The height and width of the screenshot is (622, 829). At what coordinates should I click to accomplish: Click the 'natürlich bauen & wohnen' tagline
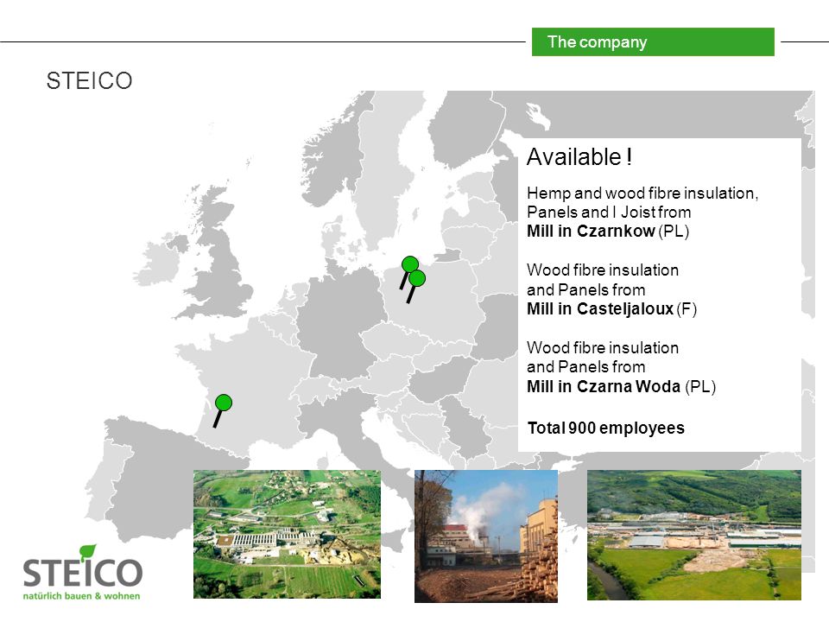(x=81, y=596)
